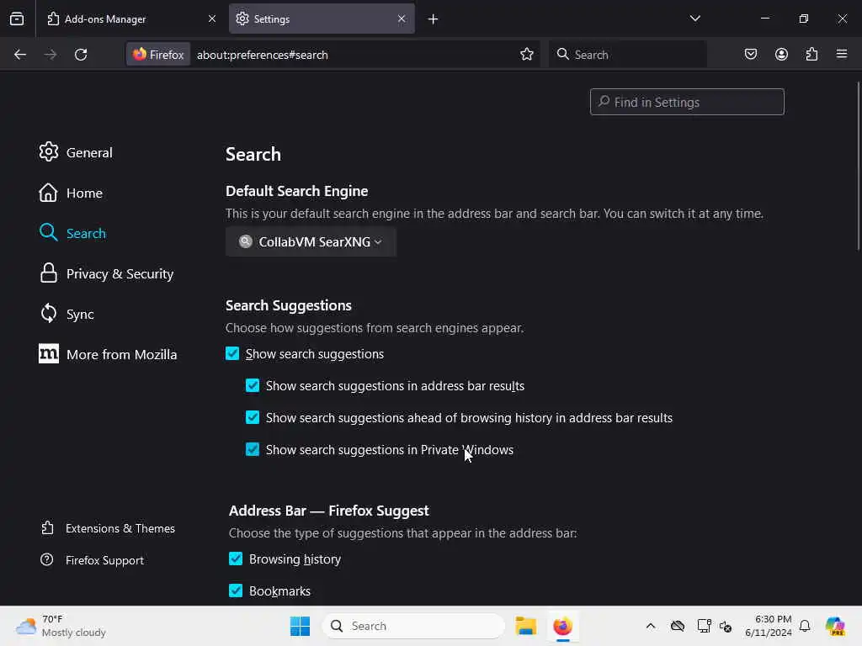Toggle suggestions ahead of browsing history
The height and width of the screenshot is (646, 862).
pos(253,417)
